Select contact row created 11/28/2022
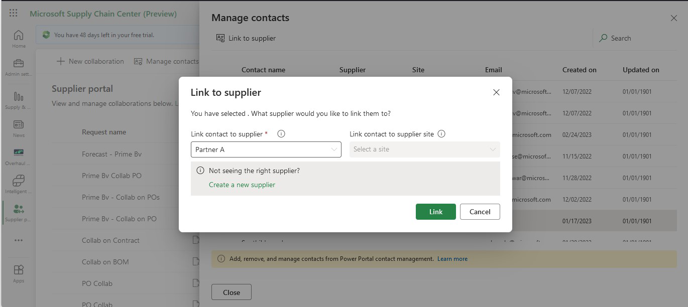This screenshot has height=307, width=688. pyautogui.click(x=595, y=178)
